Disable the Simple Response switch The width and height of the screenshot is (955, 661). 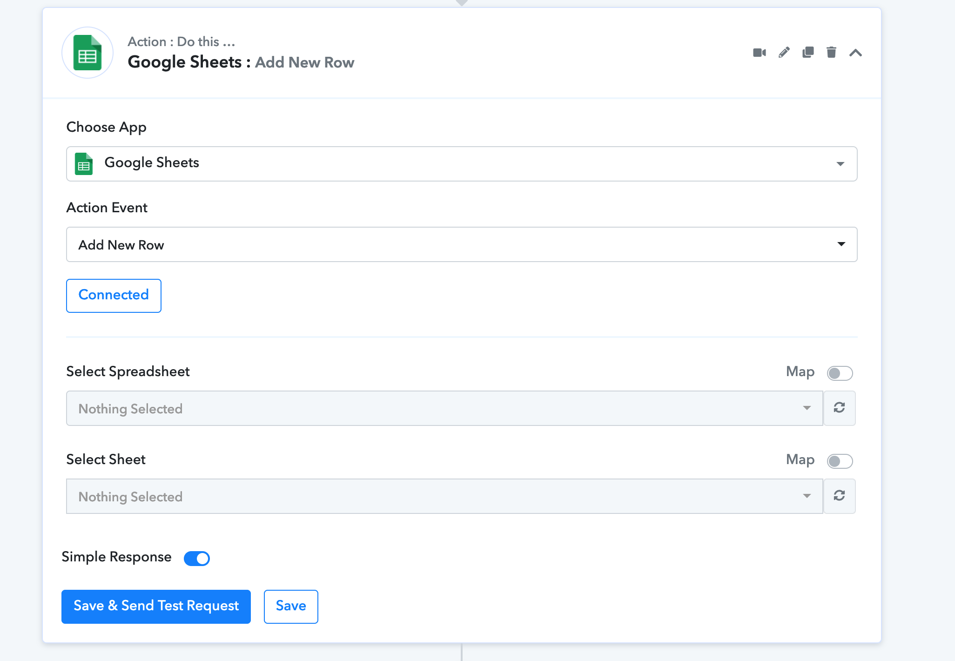pos(197,558)
